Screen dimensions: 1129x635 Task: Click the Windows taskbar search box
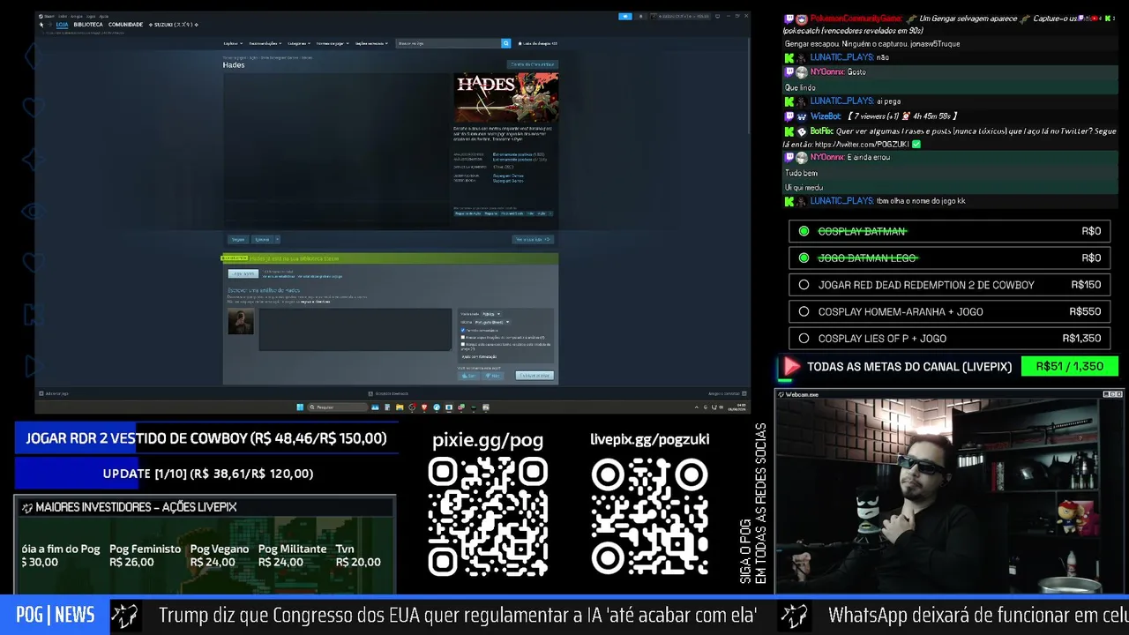340,407
